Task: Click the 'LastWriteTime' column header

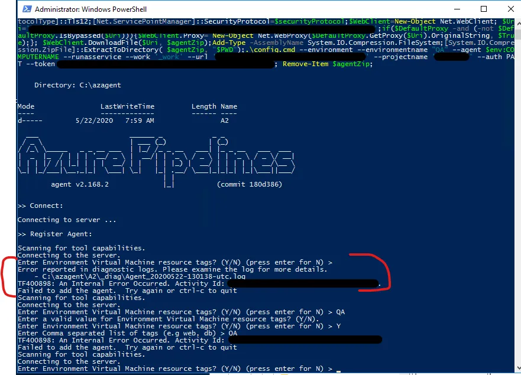Action: click(x=128, y=106)
